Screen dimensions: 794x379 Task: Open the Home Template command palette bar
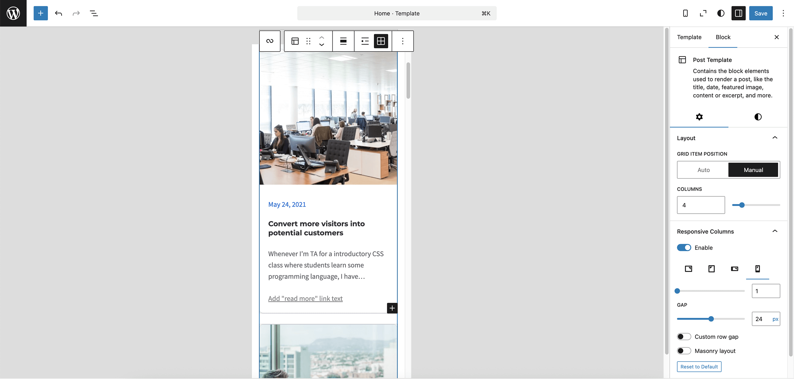coord(397,13)
